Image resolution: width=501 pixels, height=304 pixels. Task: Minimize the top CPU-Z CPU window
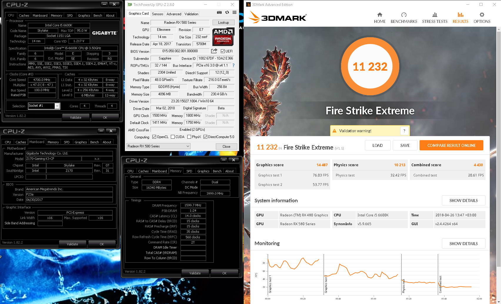104,4
